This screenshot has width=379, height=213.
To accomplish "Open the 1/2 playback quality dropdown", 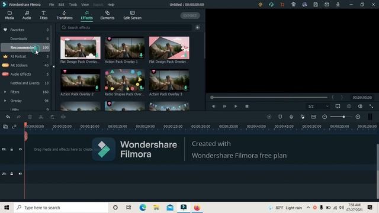I will point(318,106).
